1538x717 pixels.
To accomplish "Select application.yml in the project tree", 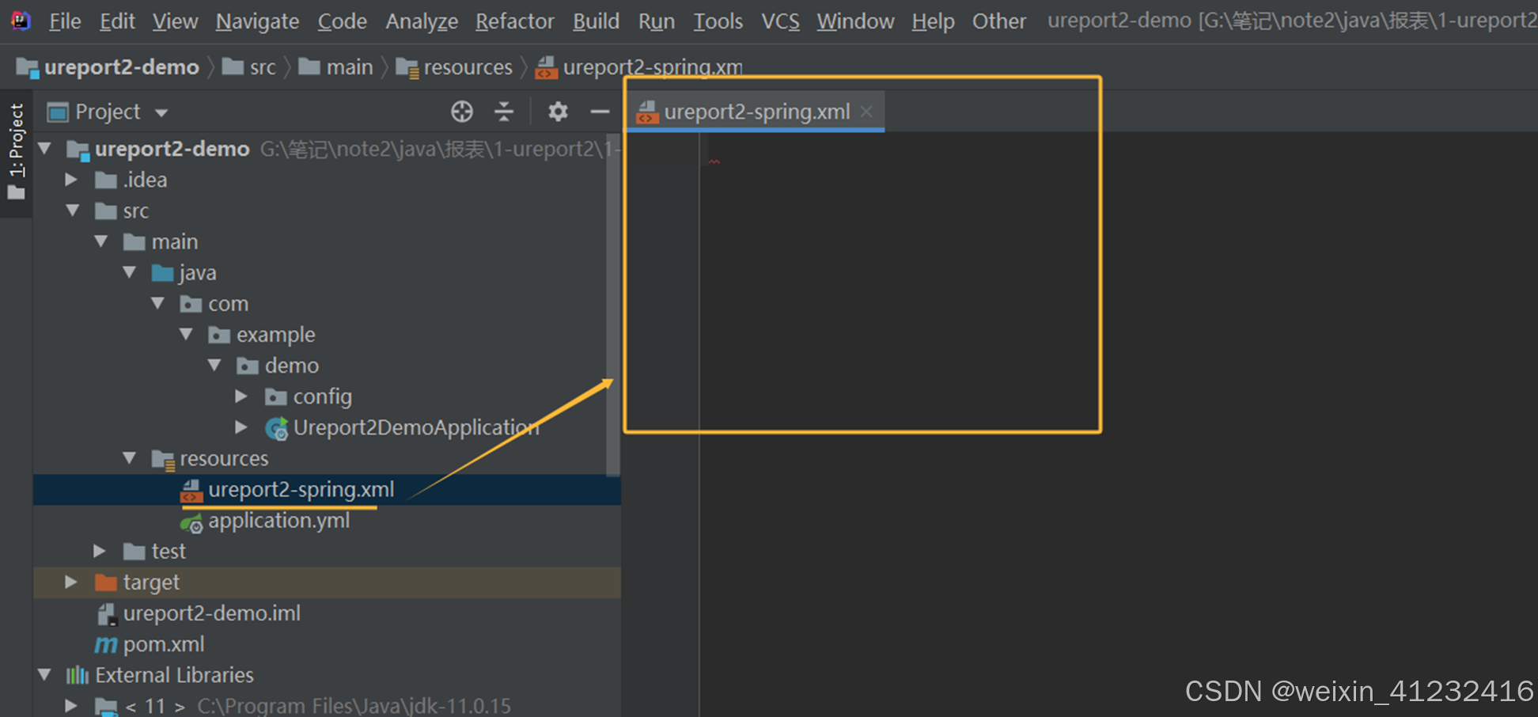I will 327,521.
